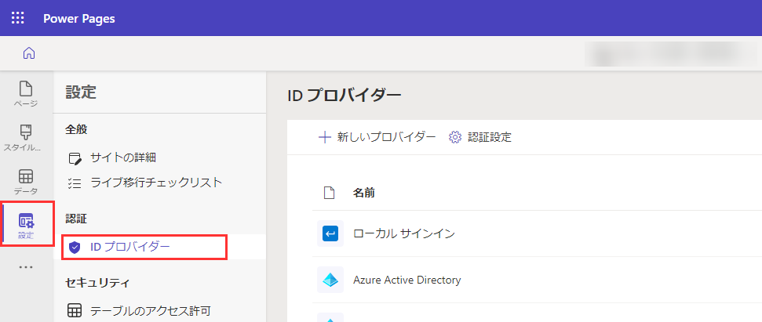762x322 pixels.
Task: Open the データ workspace
Action: pyautogui.click(x=26, y=182)
